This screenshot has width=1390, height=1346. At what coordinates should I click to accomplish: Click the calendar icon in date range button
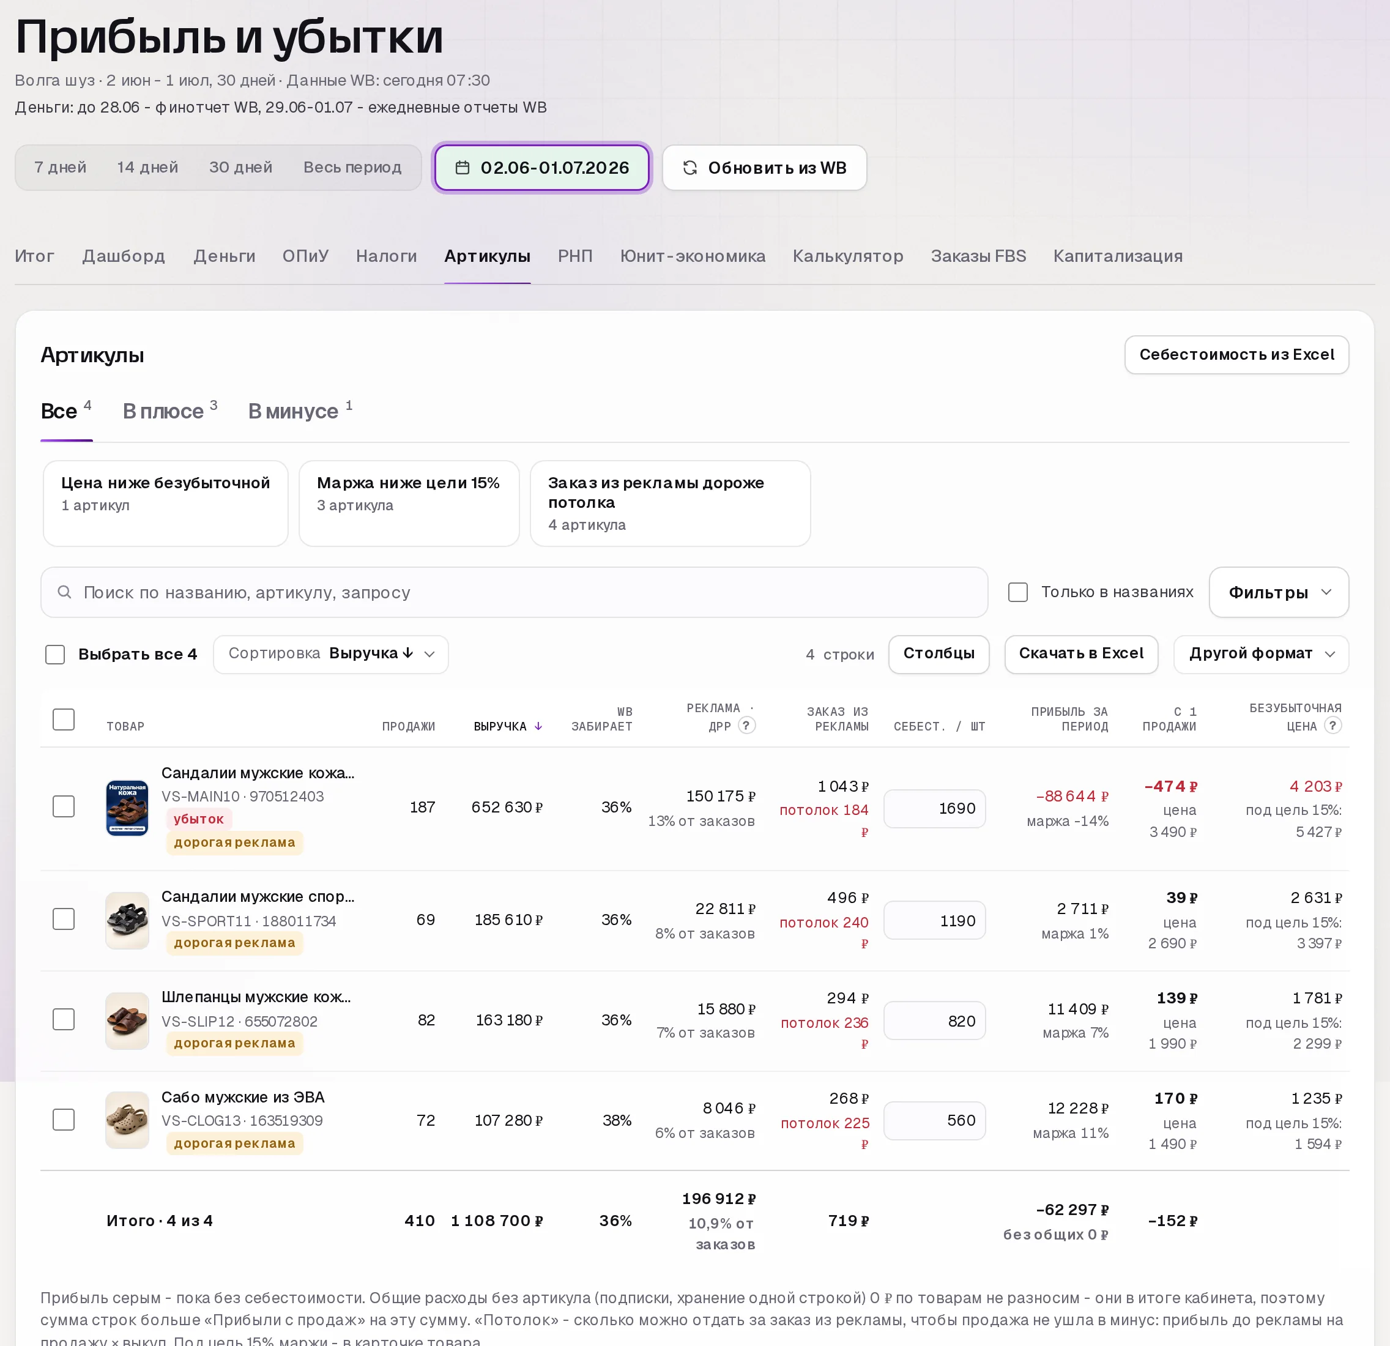tap(463, 168)
